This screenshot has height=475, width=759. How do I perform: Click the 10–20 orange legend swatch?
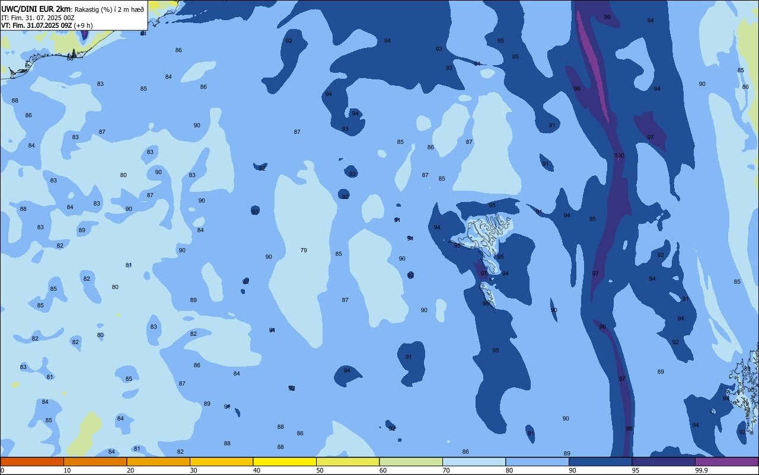click(x=95, y=461)
